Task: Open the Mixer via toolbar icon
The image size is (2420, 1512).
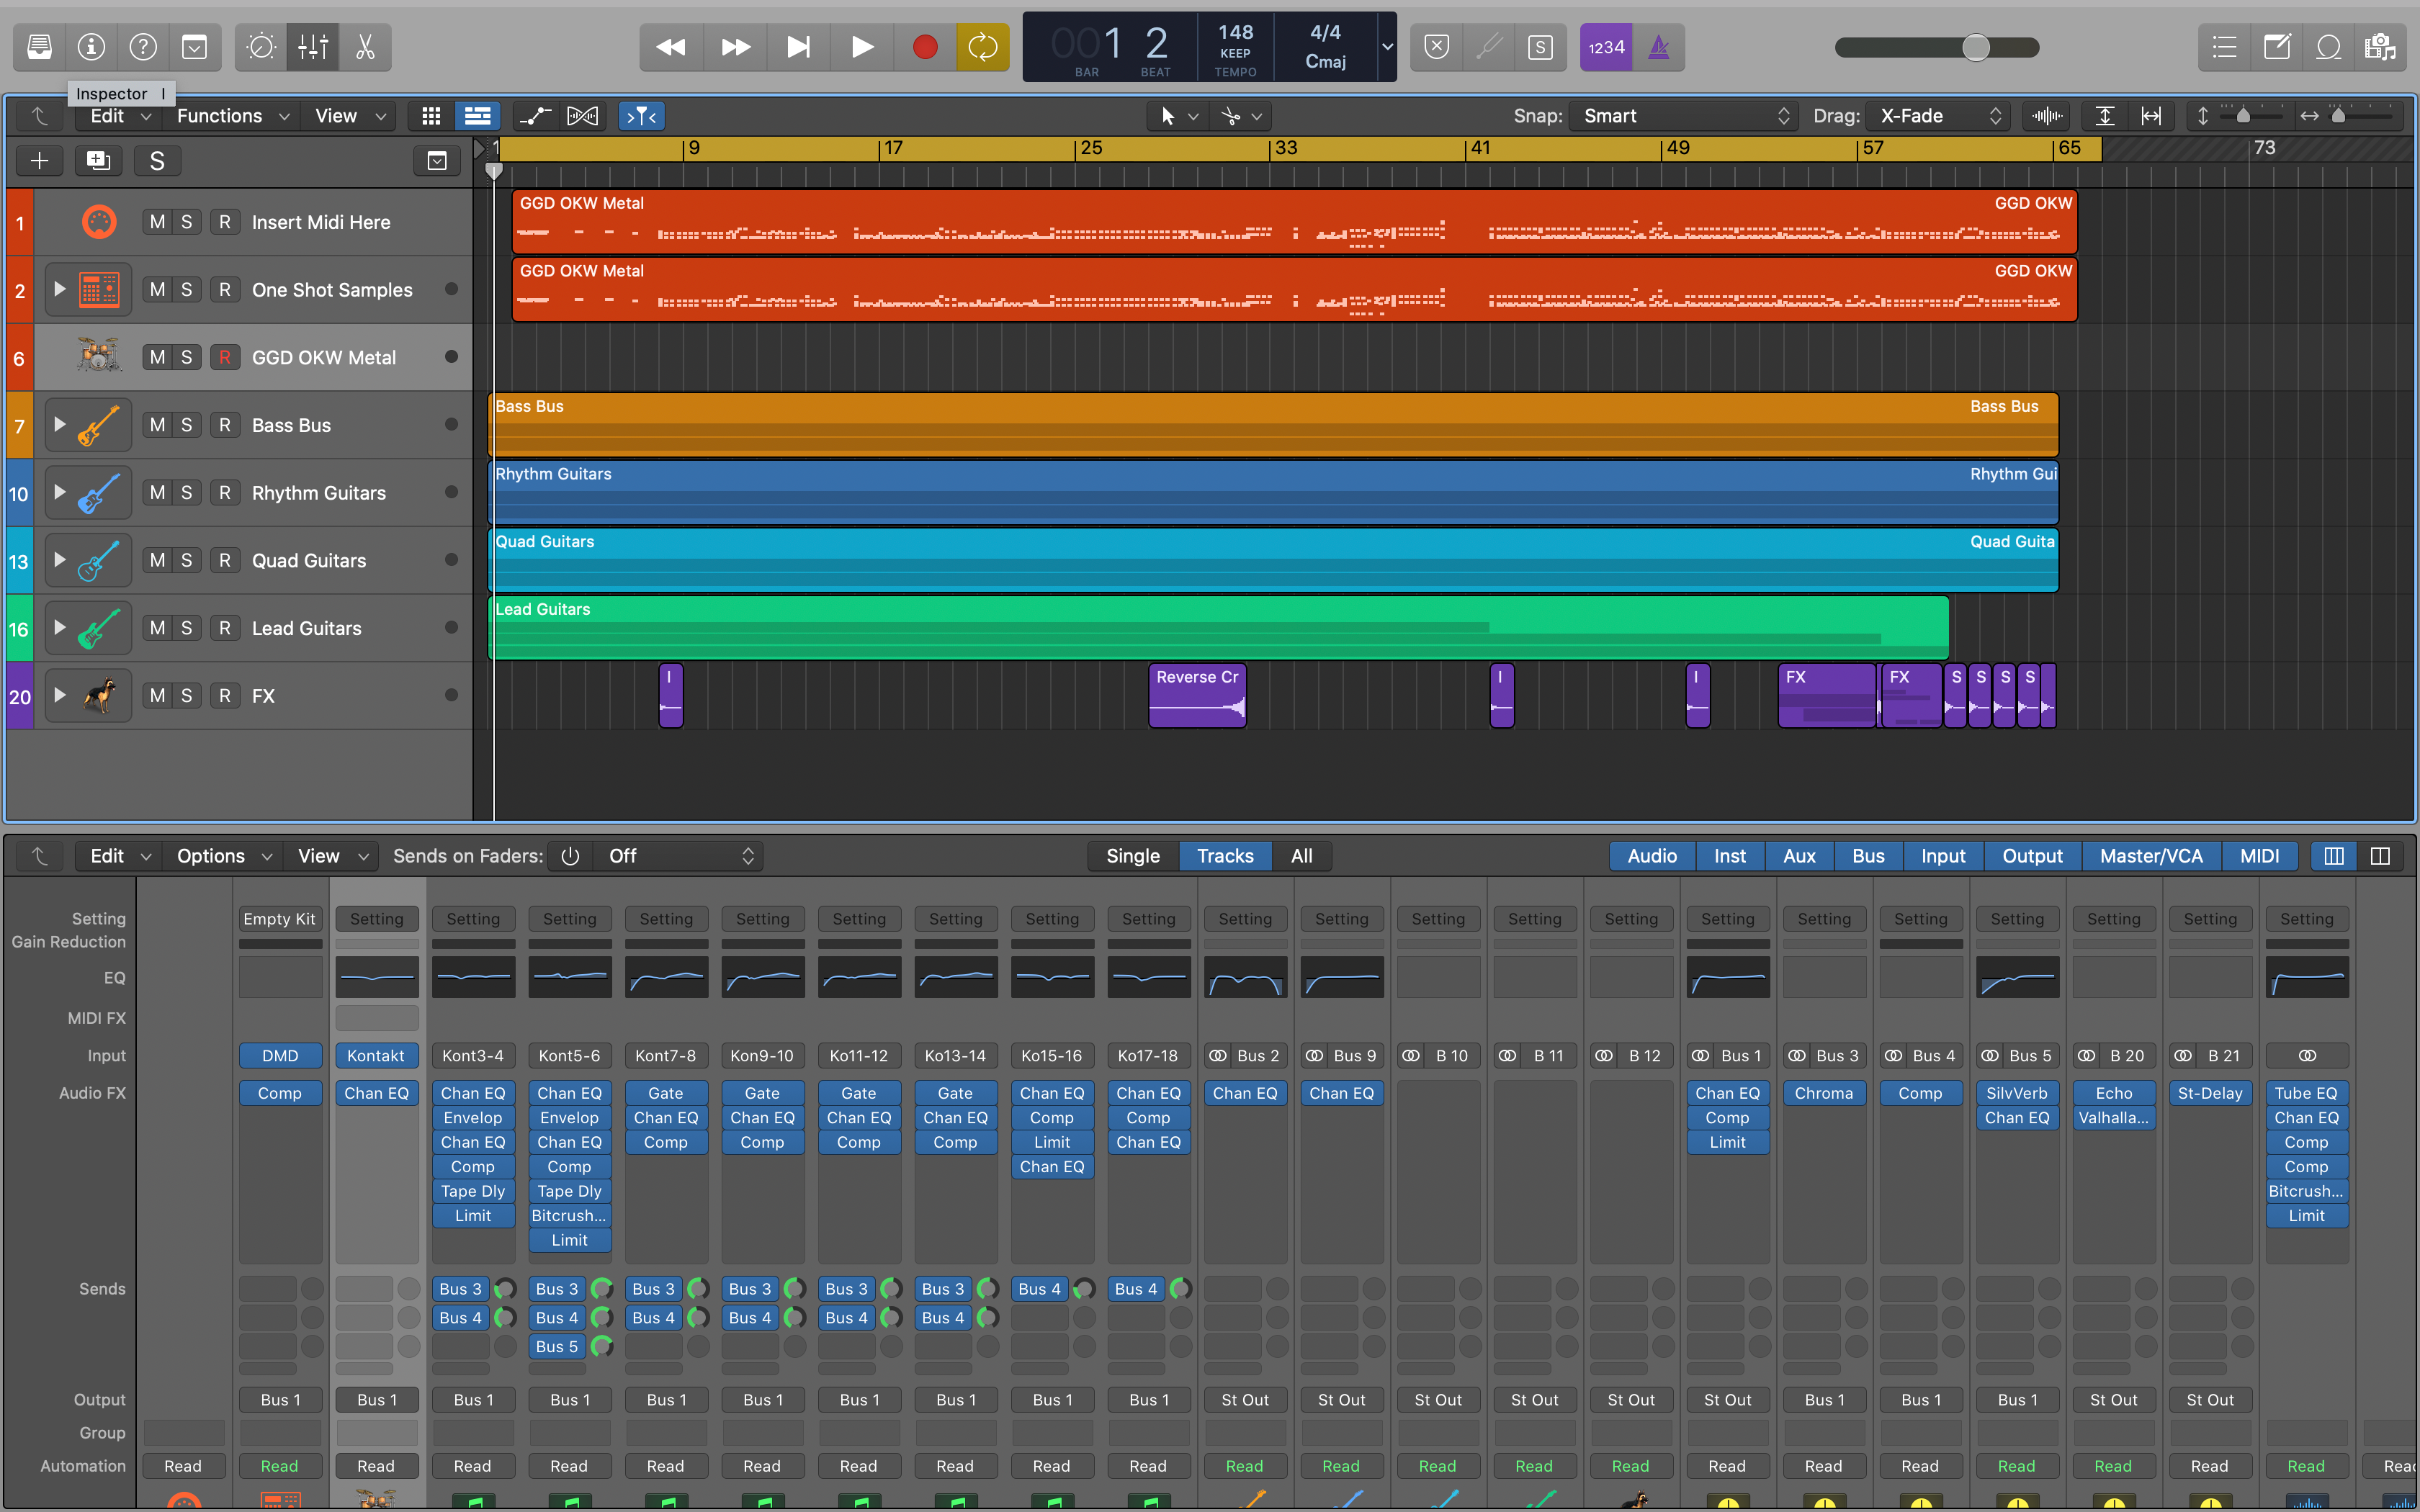Action: pyautogui.click(x=313, y=47)
